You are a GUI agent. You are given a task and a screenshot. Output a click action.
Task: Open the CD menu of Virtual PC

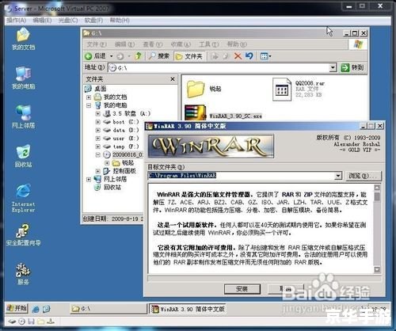(x=68, y=21)
